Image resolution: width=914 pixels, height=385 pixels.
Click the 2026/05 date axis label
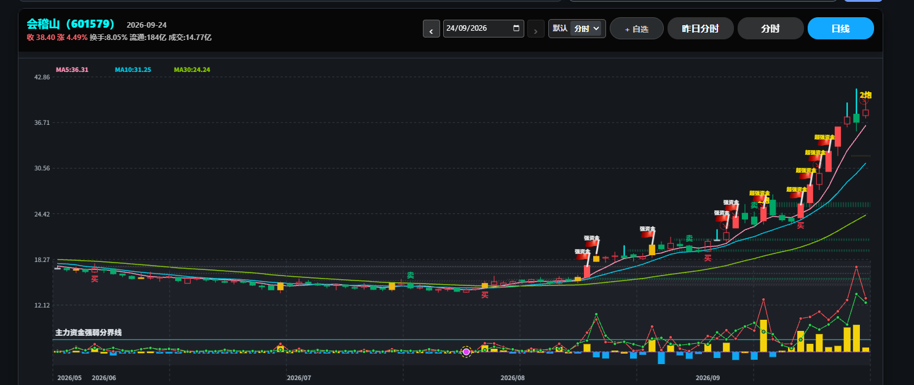[69, 378]
